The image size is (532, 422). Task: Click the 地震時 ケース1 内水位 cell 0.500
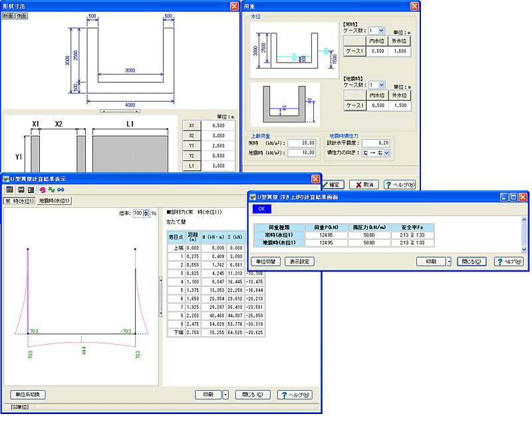[378, 106]
